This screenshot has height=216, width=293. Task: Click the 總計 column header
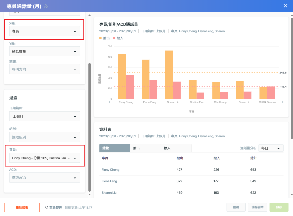point(254,158)
